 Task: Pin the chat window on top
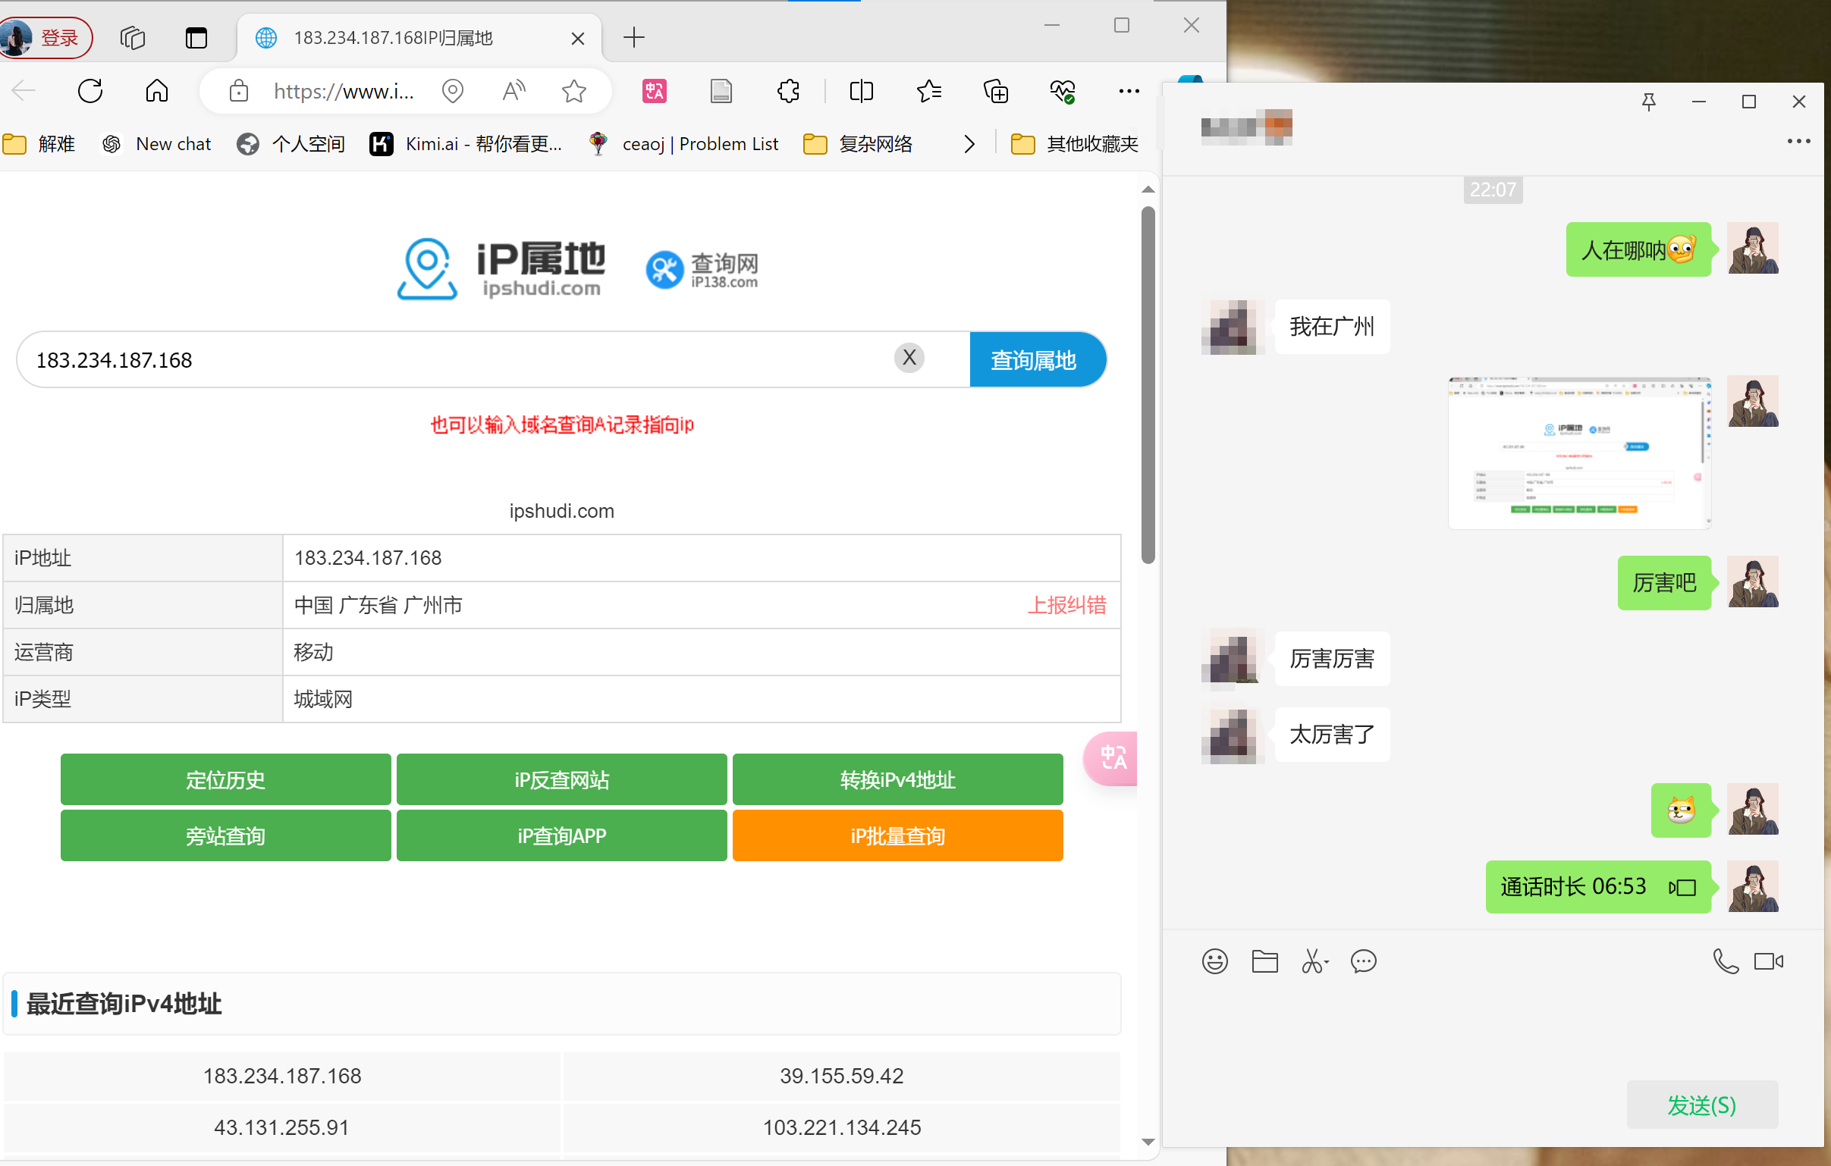[x=1647, y=102]
